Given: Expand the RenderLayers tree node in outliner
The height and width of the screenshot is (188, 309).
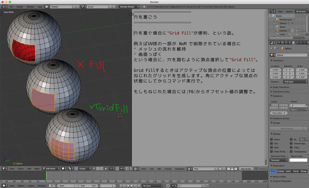Looking at the screenshot, I should (274, 20).
